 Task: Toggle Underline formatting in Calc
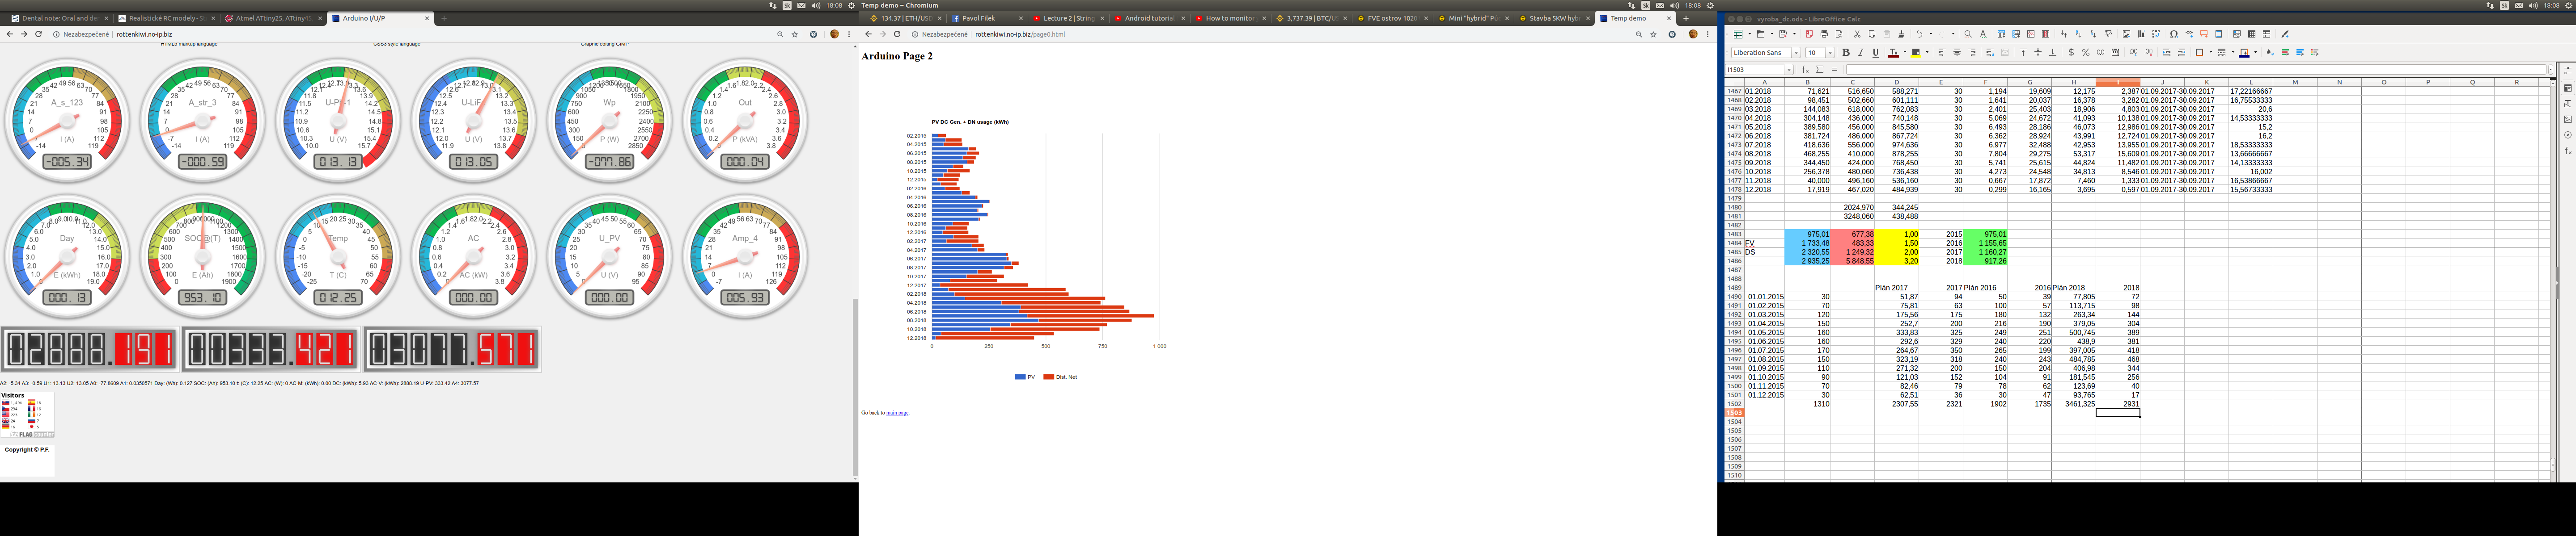click(1876, 53)
